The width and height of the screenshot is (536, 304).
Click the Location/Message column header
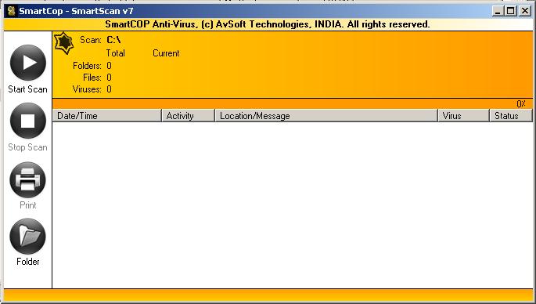click(326, 116)
